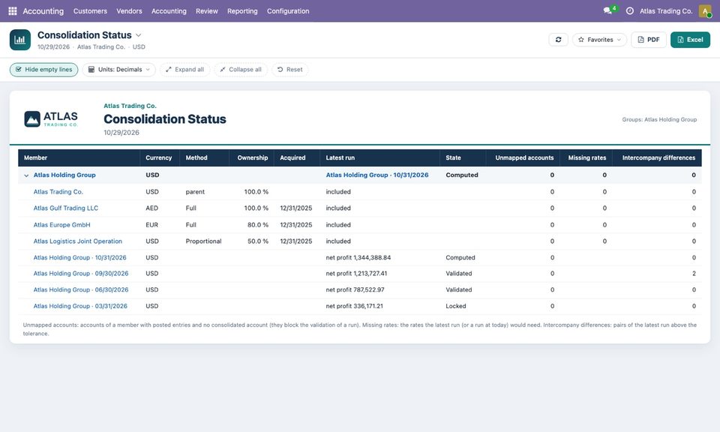The height and width of the screenshot is (432, 720).
Task: Open the Favorites dropdown
Action: point(600,40)
